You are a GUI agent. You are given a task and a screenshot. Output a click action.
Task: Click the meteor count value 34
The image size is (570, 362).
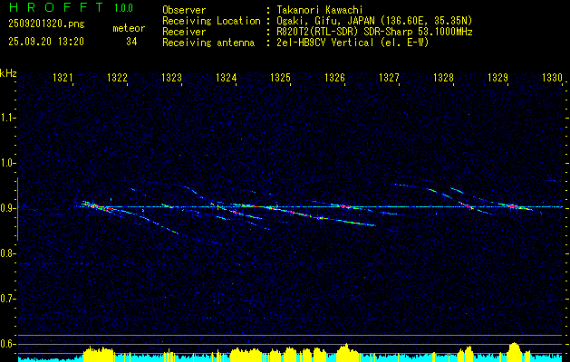pos(131,42)
